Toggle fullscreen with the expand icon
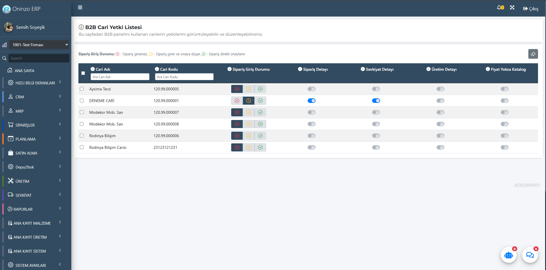 pos(512,8)
